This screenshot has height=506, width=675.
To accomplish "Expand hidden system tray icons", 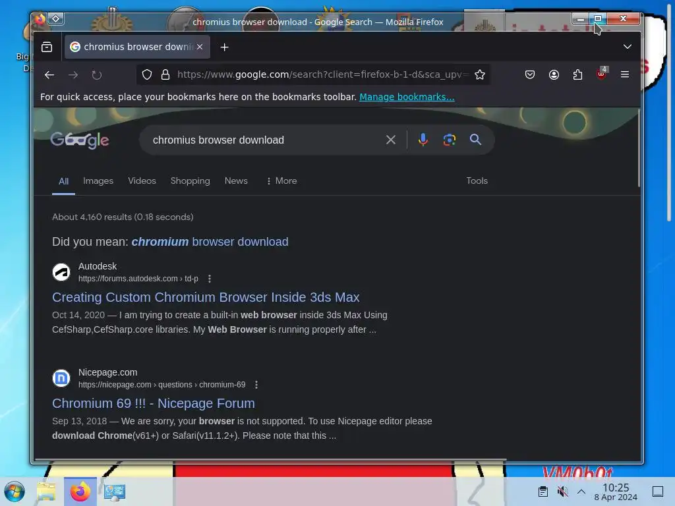I will click(x=581, y=492).
